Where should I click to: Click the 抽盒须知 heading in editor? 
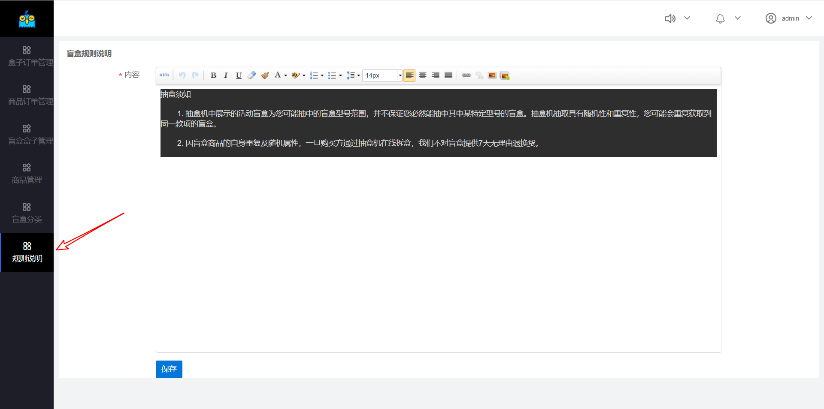tap(176, 94)
